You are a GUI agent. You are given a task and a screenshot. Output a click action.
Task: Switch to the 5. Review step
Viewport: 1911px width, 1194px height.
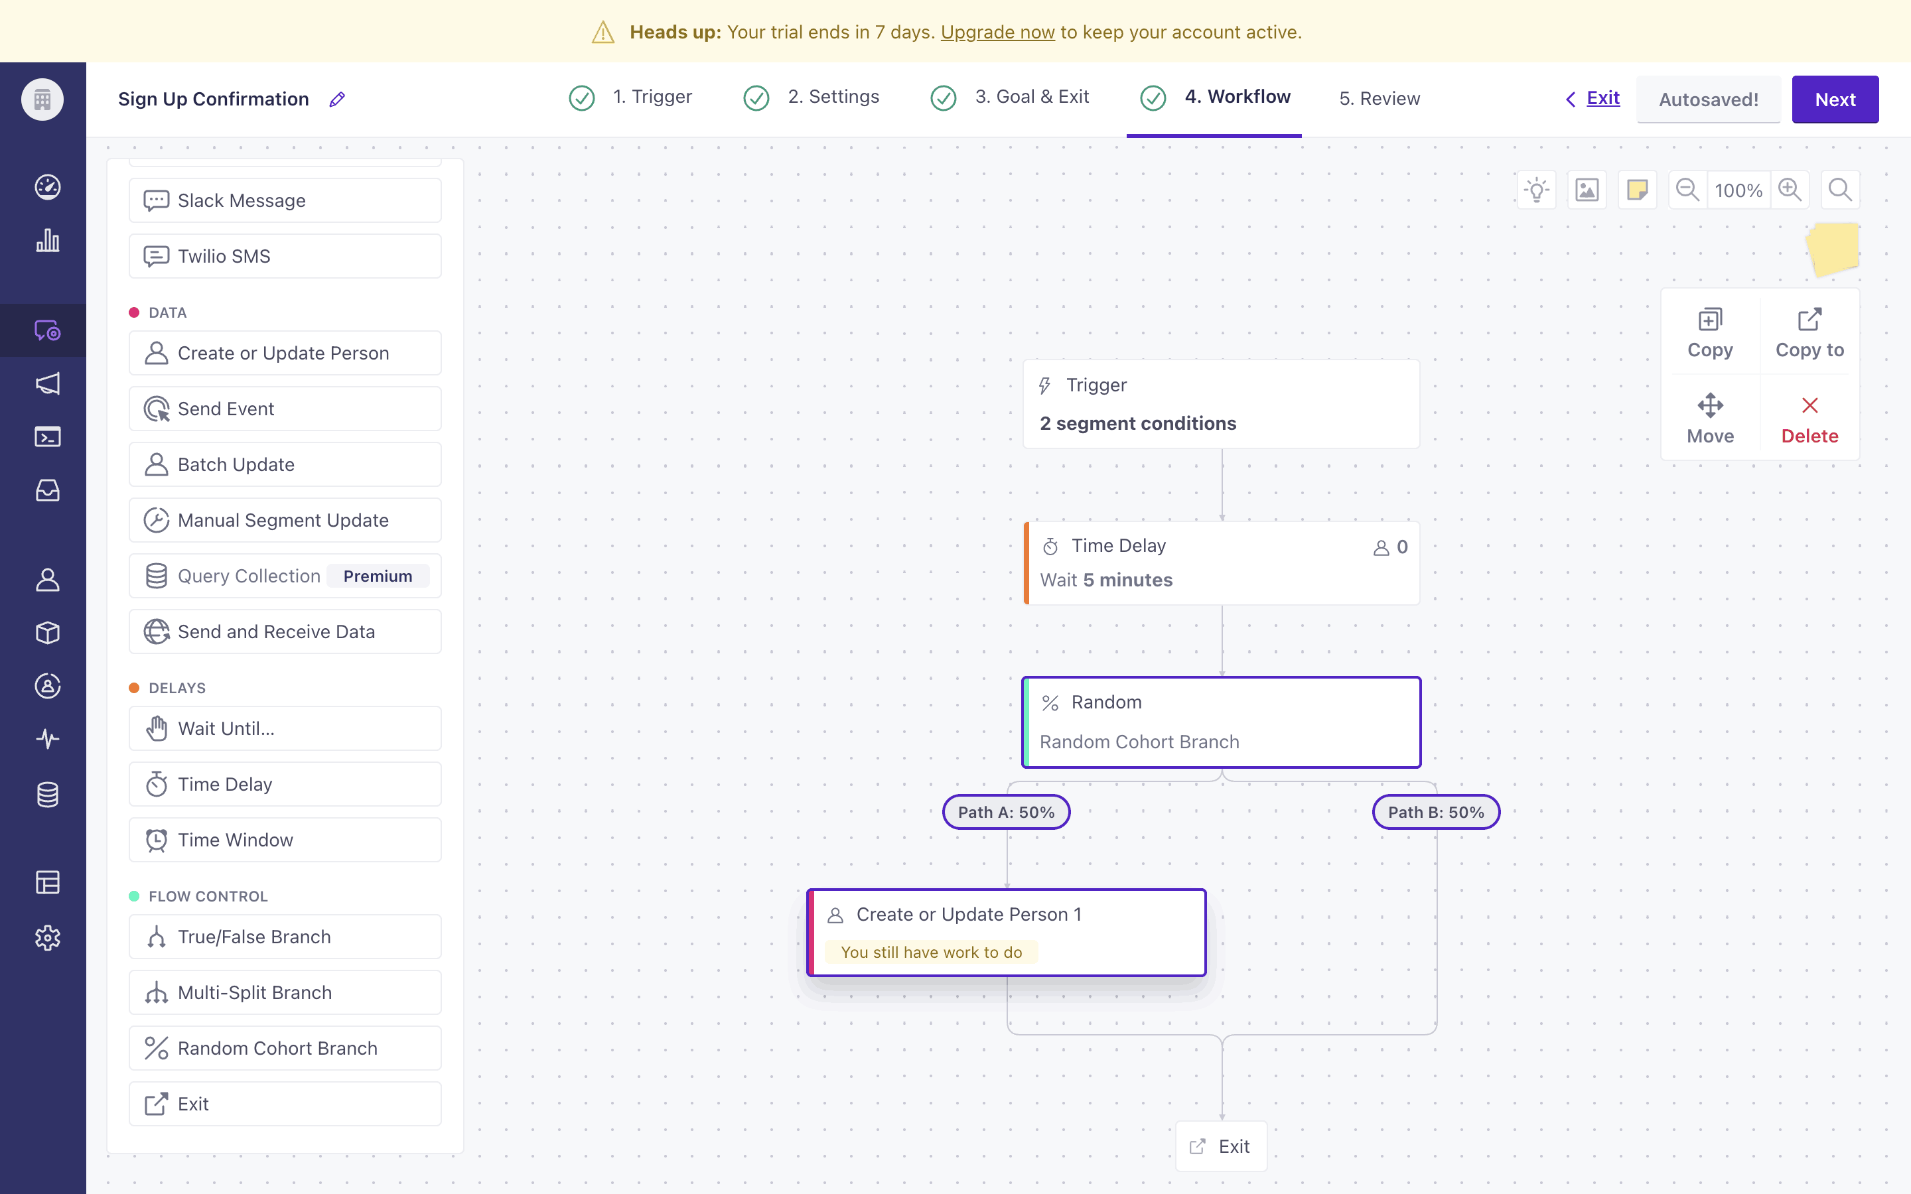click(1379, 99)
